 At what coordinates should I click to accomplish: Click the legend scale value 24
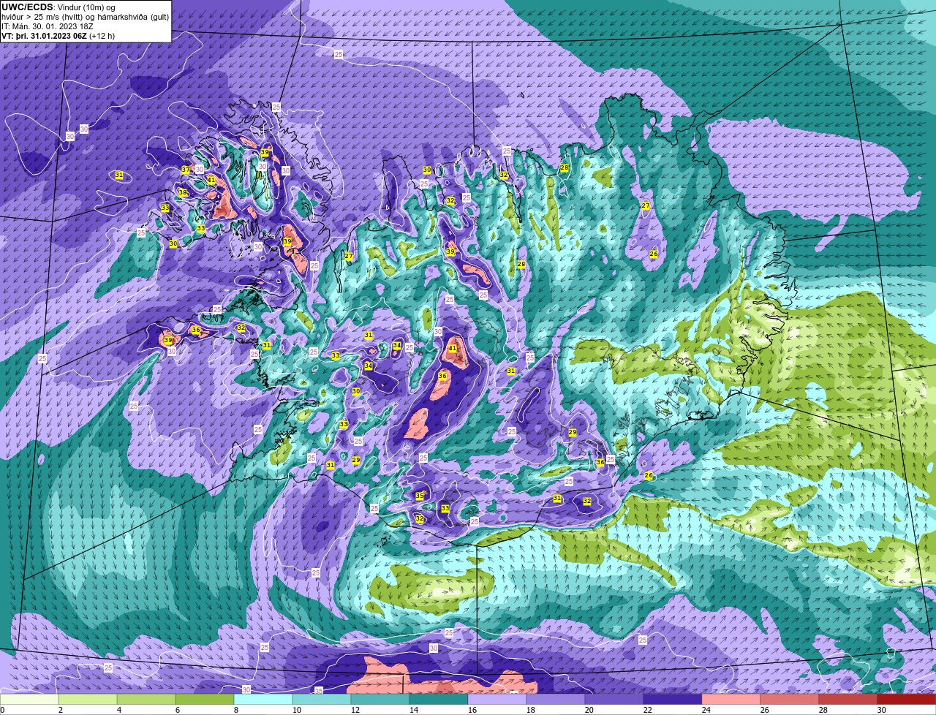pyautogui.click(x=706, y=710)
